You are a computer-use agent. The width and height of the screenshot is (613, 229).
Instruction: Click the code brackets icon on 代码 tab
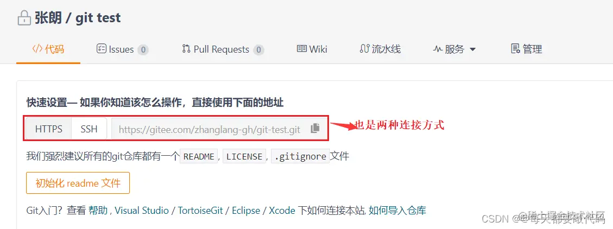[37, 49]
